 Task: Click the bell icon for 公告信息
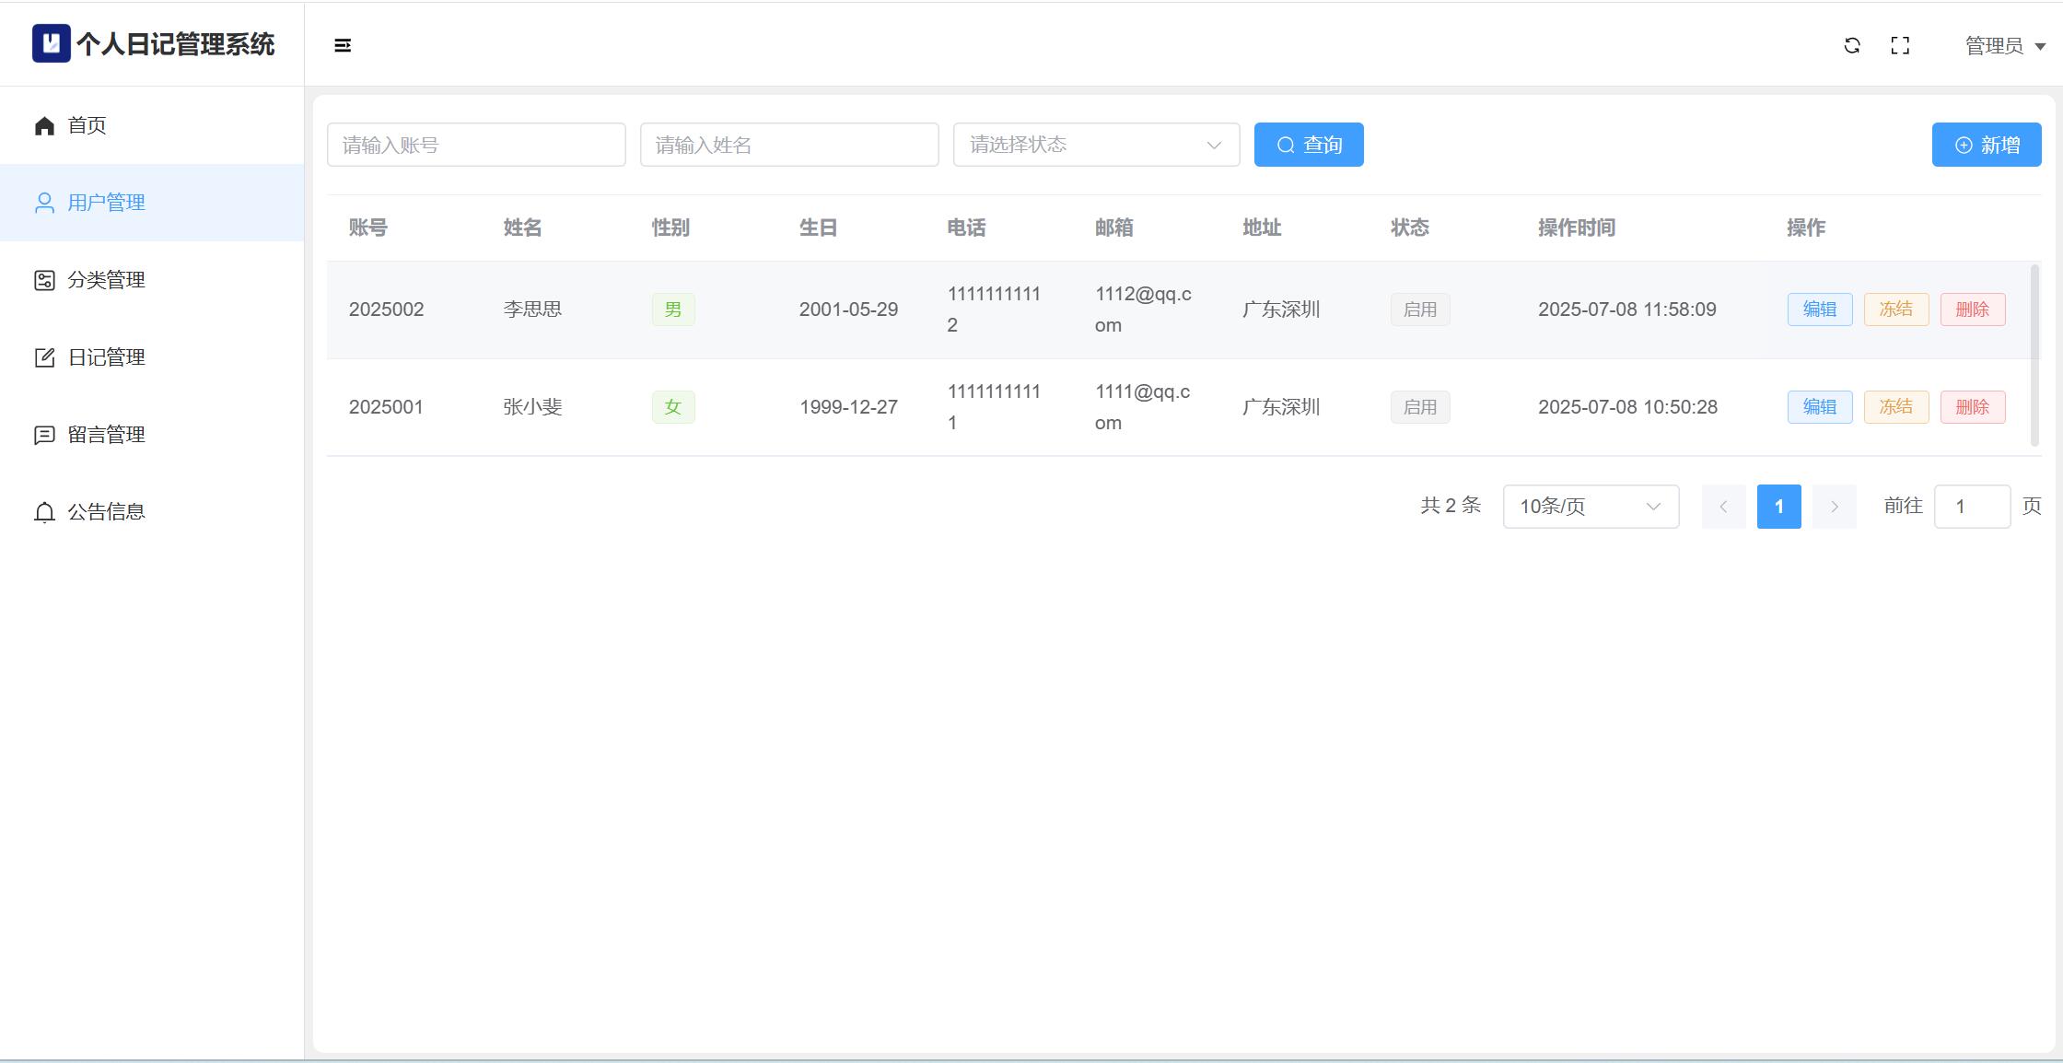pyautogui.click(x=44, y=512)
